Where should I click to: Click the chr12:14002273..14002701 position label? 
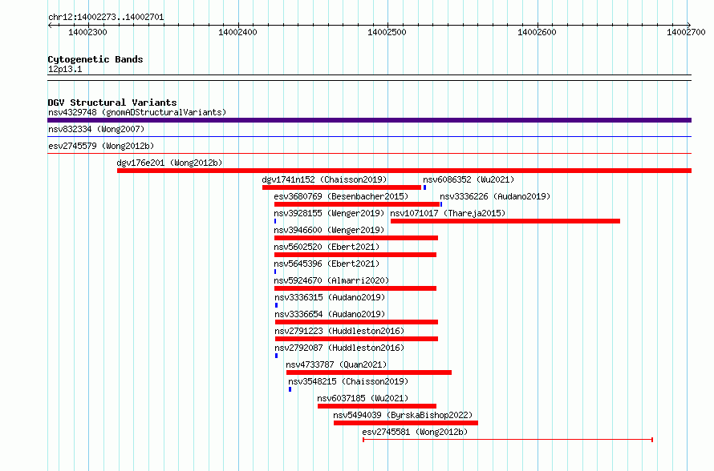tap(106, 17)
